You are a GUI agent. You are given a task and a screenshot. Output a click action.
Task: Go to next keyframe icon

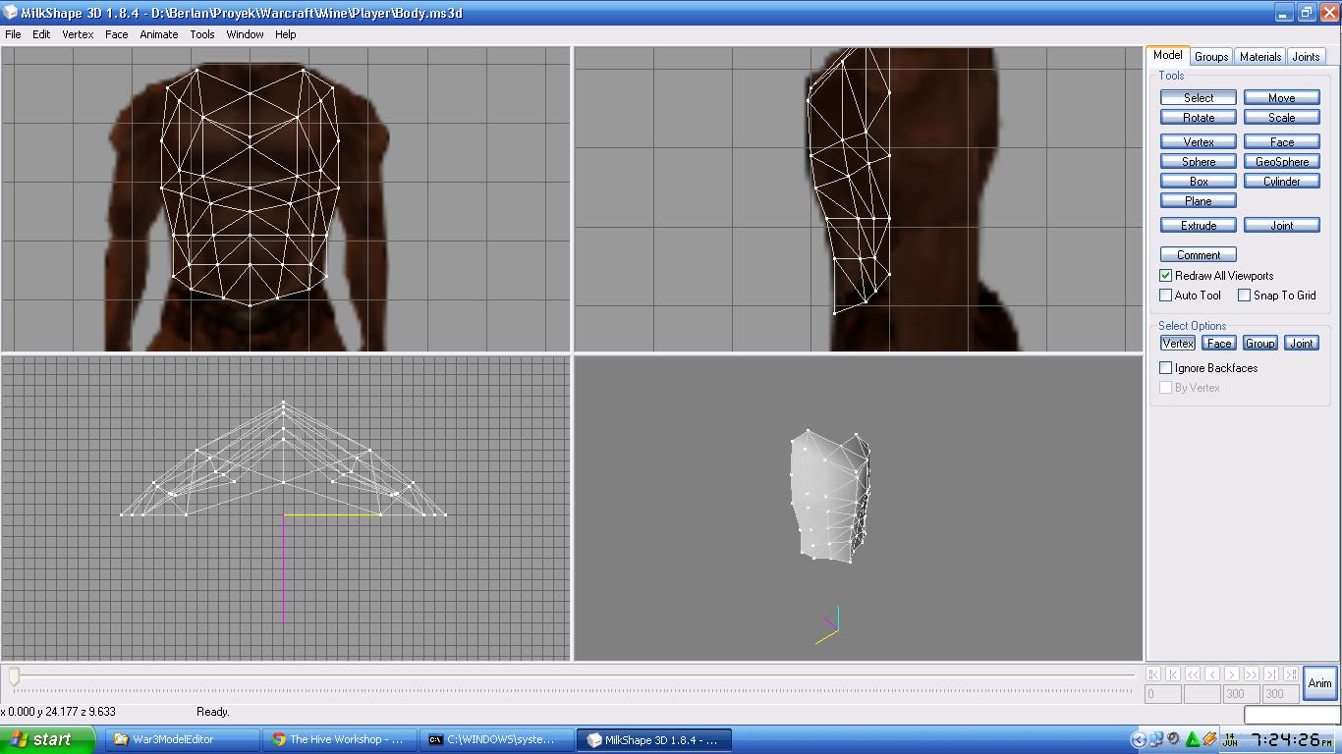1271,673
